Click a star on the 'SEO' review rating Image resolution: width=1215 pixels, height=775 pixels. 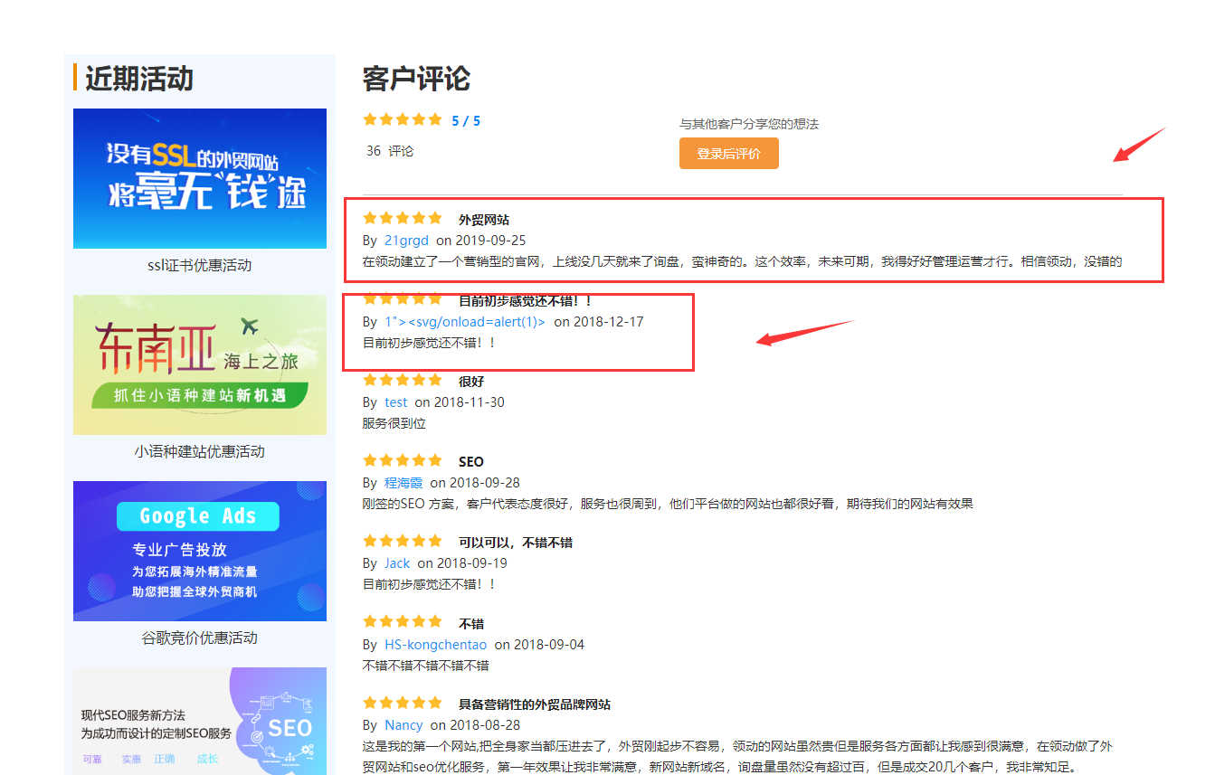tap(403, 459)
